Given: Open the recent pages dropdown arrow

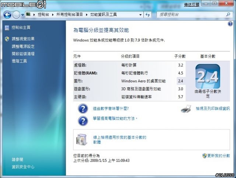Looking at the screenshot, I should [22, 15].
